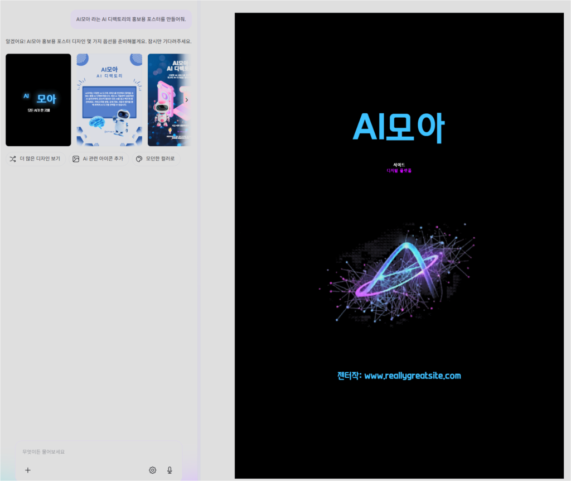
Task: Click the "Ai 관련 아이콘 추가" suggestion chip
Action: pyautogui.click(x=99, y=158)
